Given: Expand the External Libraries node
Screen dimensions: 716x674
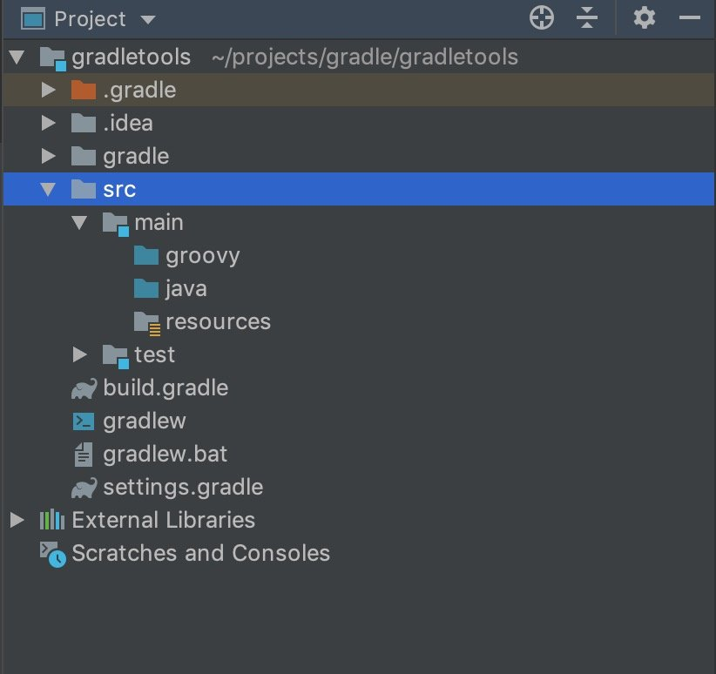Looking at the screenshot, I should pos(17,520).
